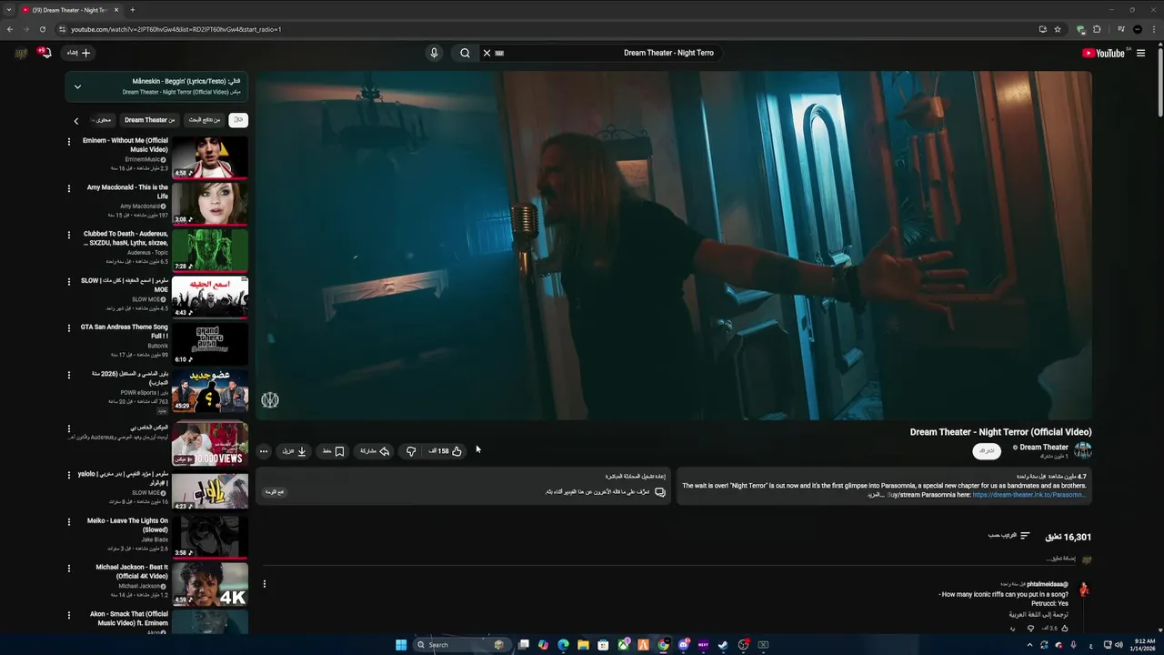Open File Explorer from the taskbar
The image size is (1164, 655).
[x=583, y=645]
